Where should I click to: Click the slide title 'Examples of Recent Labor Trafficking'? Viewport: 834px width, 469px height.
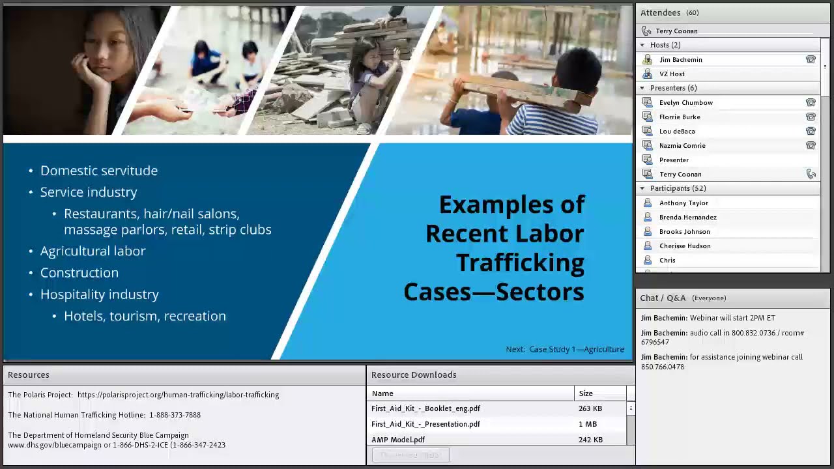(x=494, y=248)
